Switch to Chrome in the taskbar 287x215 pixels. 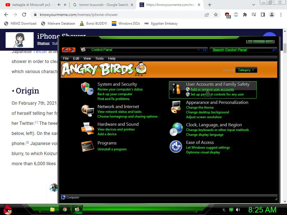65,209
